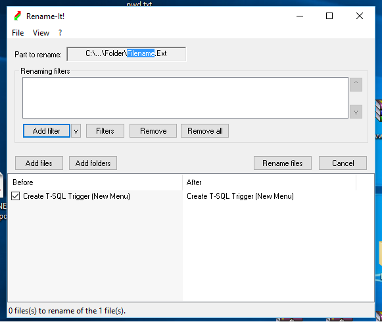Open the File menu

18,33
